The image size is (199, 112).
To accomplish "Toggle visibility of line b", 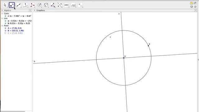I will click(5, 23).
